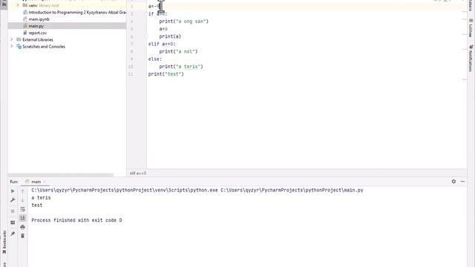Open report.csv file
Image resolution: width=475 pixels, height=267 pixels.
[x=38, y=33]
